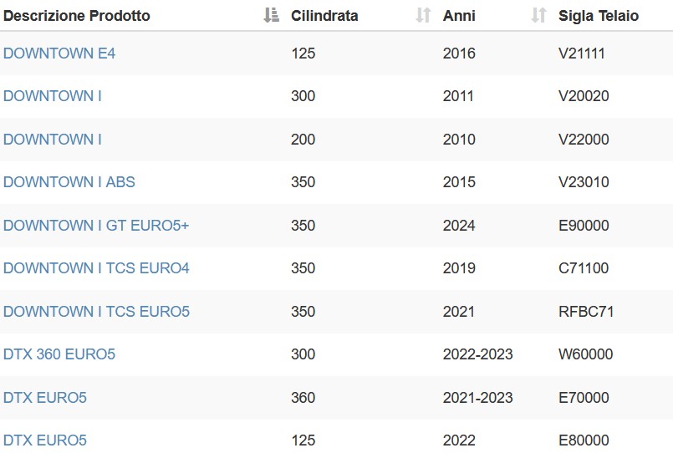The image size is (673, 453).
Task: Open DOWNTOWN I with 300 displacement
Action: pos(53,95)
